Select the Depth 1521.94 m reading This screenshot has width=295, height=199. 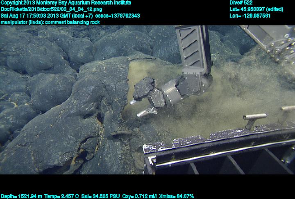coord(25,196)
